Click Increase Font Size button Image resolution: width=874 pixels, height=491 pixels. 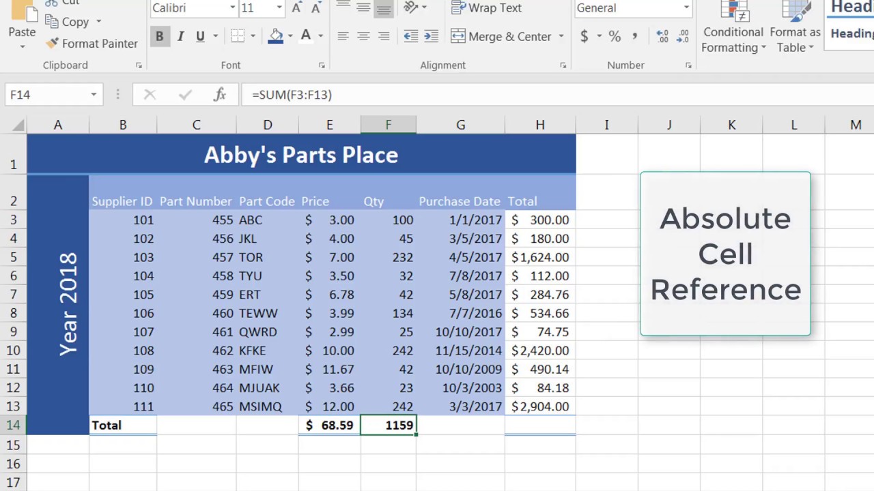tap(296, 8)
